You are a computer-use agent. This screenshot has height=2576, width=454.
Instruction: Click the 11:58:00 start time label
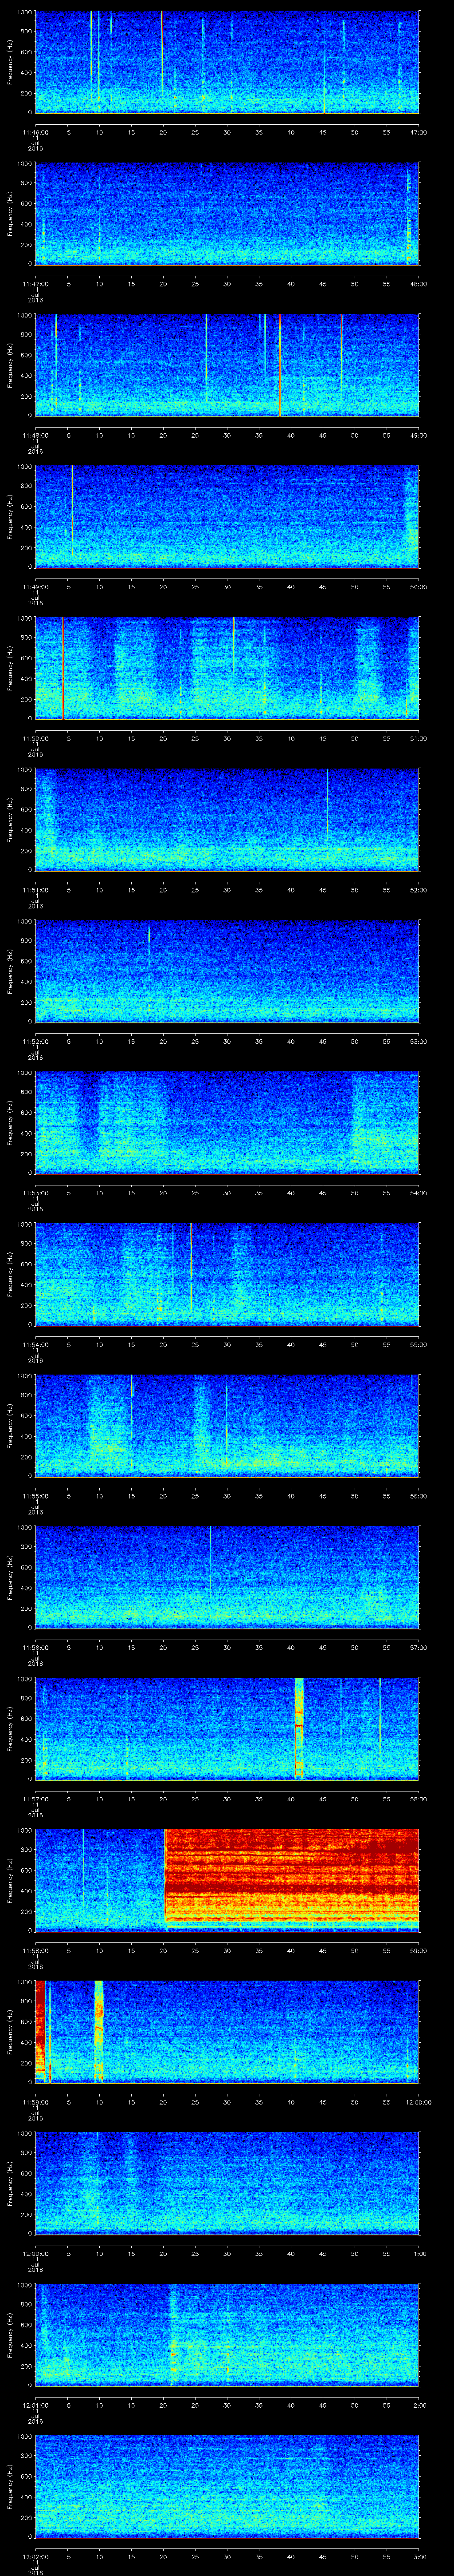click(36, 1950)
